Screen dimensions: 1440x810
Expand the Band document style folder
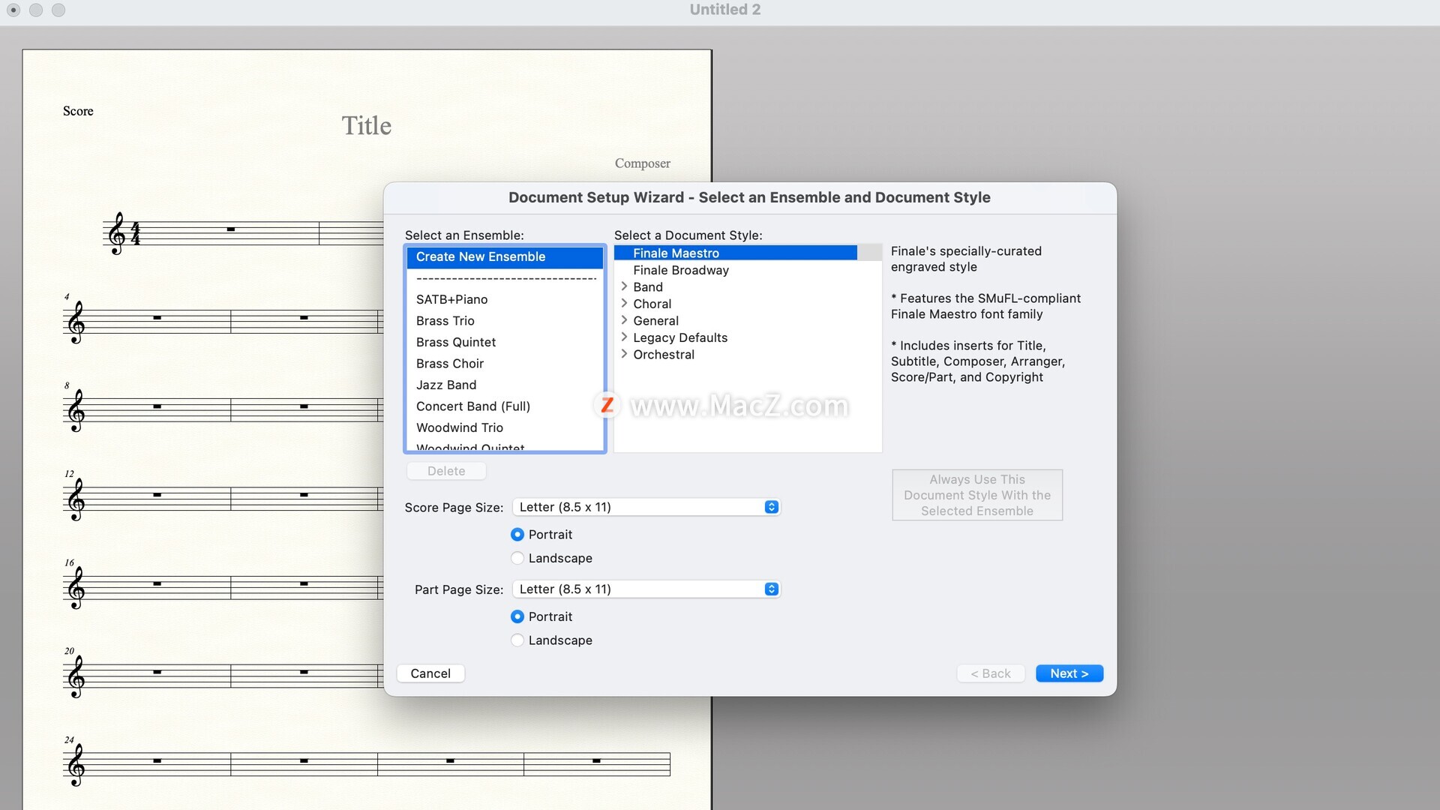(x=624, y=286)
